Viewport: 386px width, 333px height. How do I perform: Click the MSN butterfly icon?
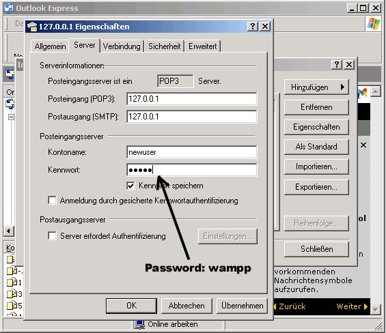click(363, 93)
